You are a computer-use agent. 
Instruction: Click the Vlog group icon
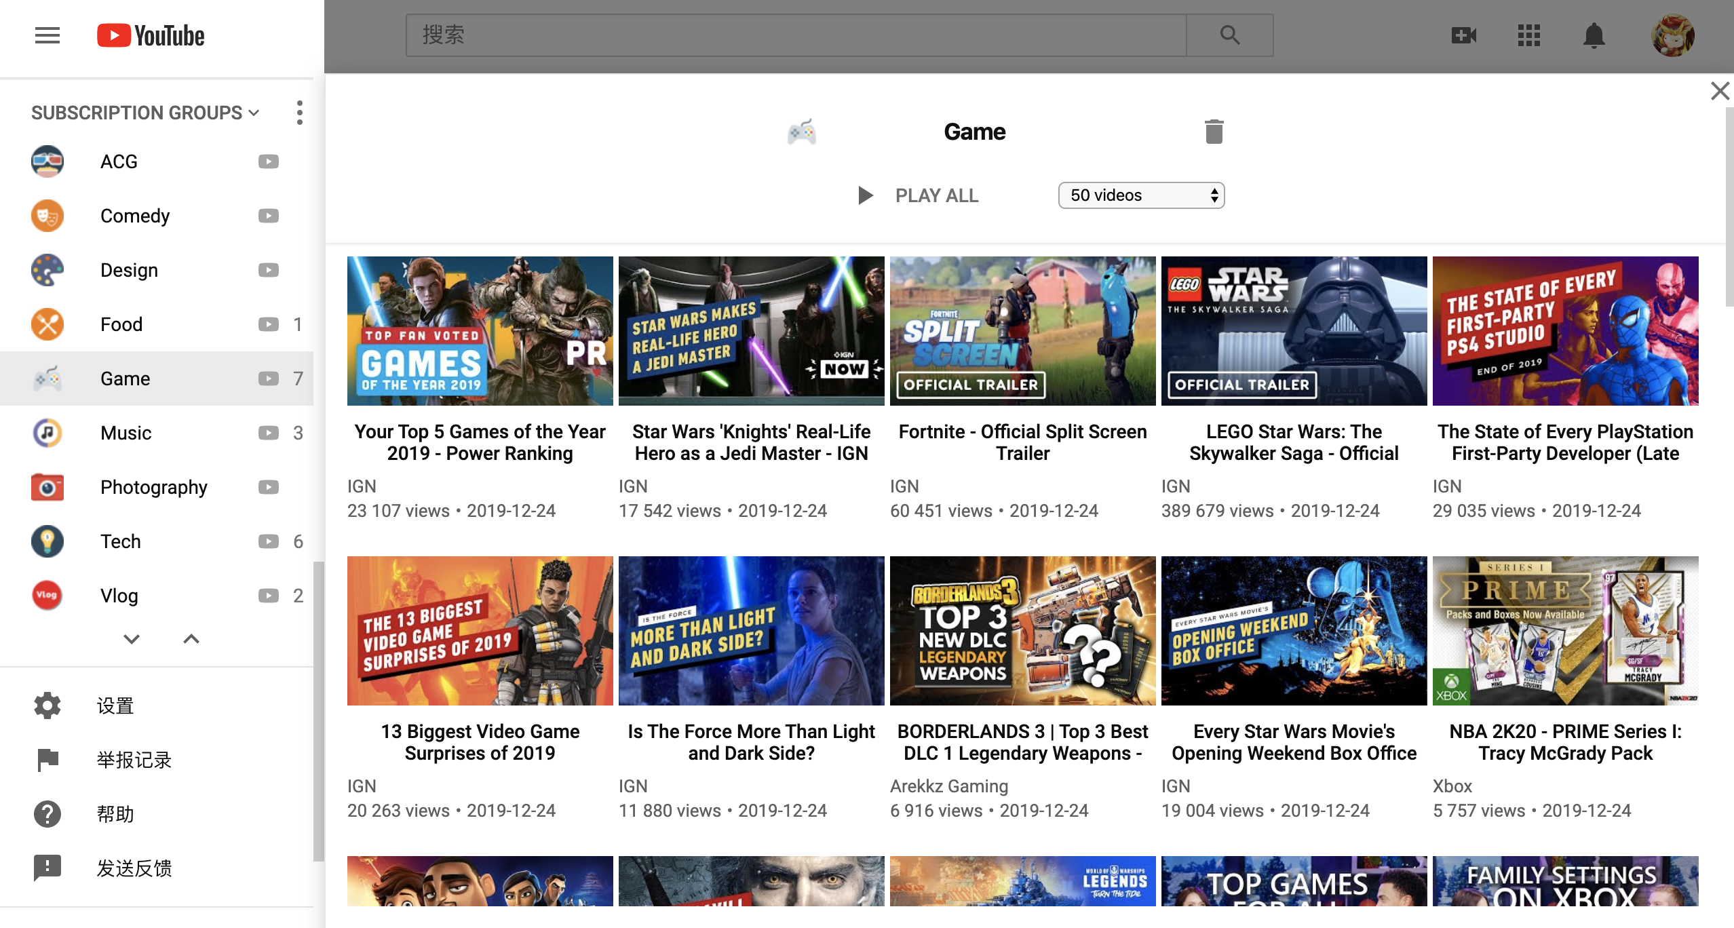click(x=47, y=596)
